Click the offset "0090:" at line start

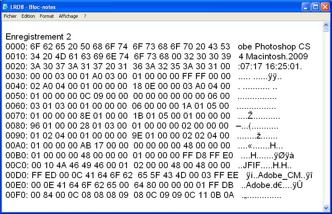coord(17,135)
